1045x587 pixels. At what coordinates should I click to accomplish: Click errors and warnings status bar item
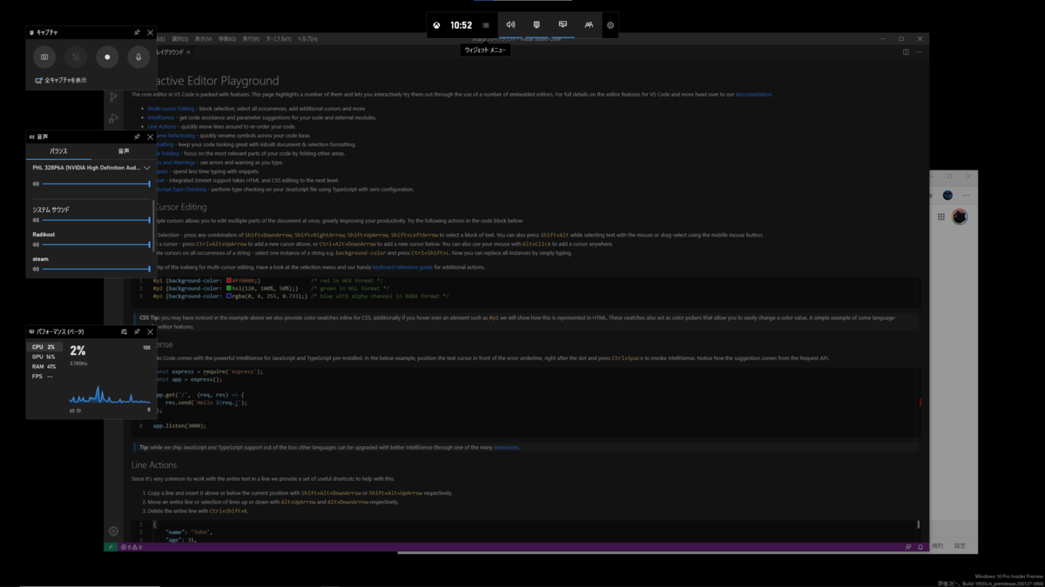point(131,547)
